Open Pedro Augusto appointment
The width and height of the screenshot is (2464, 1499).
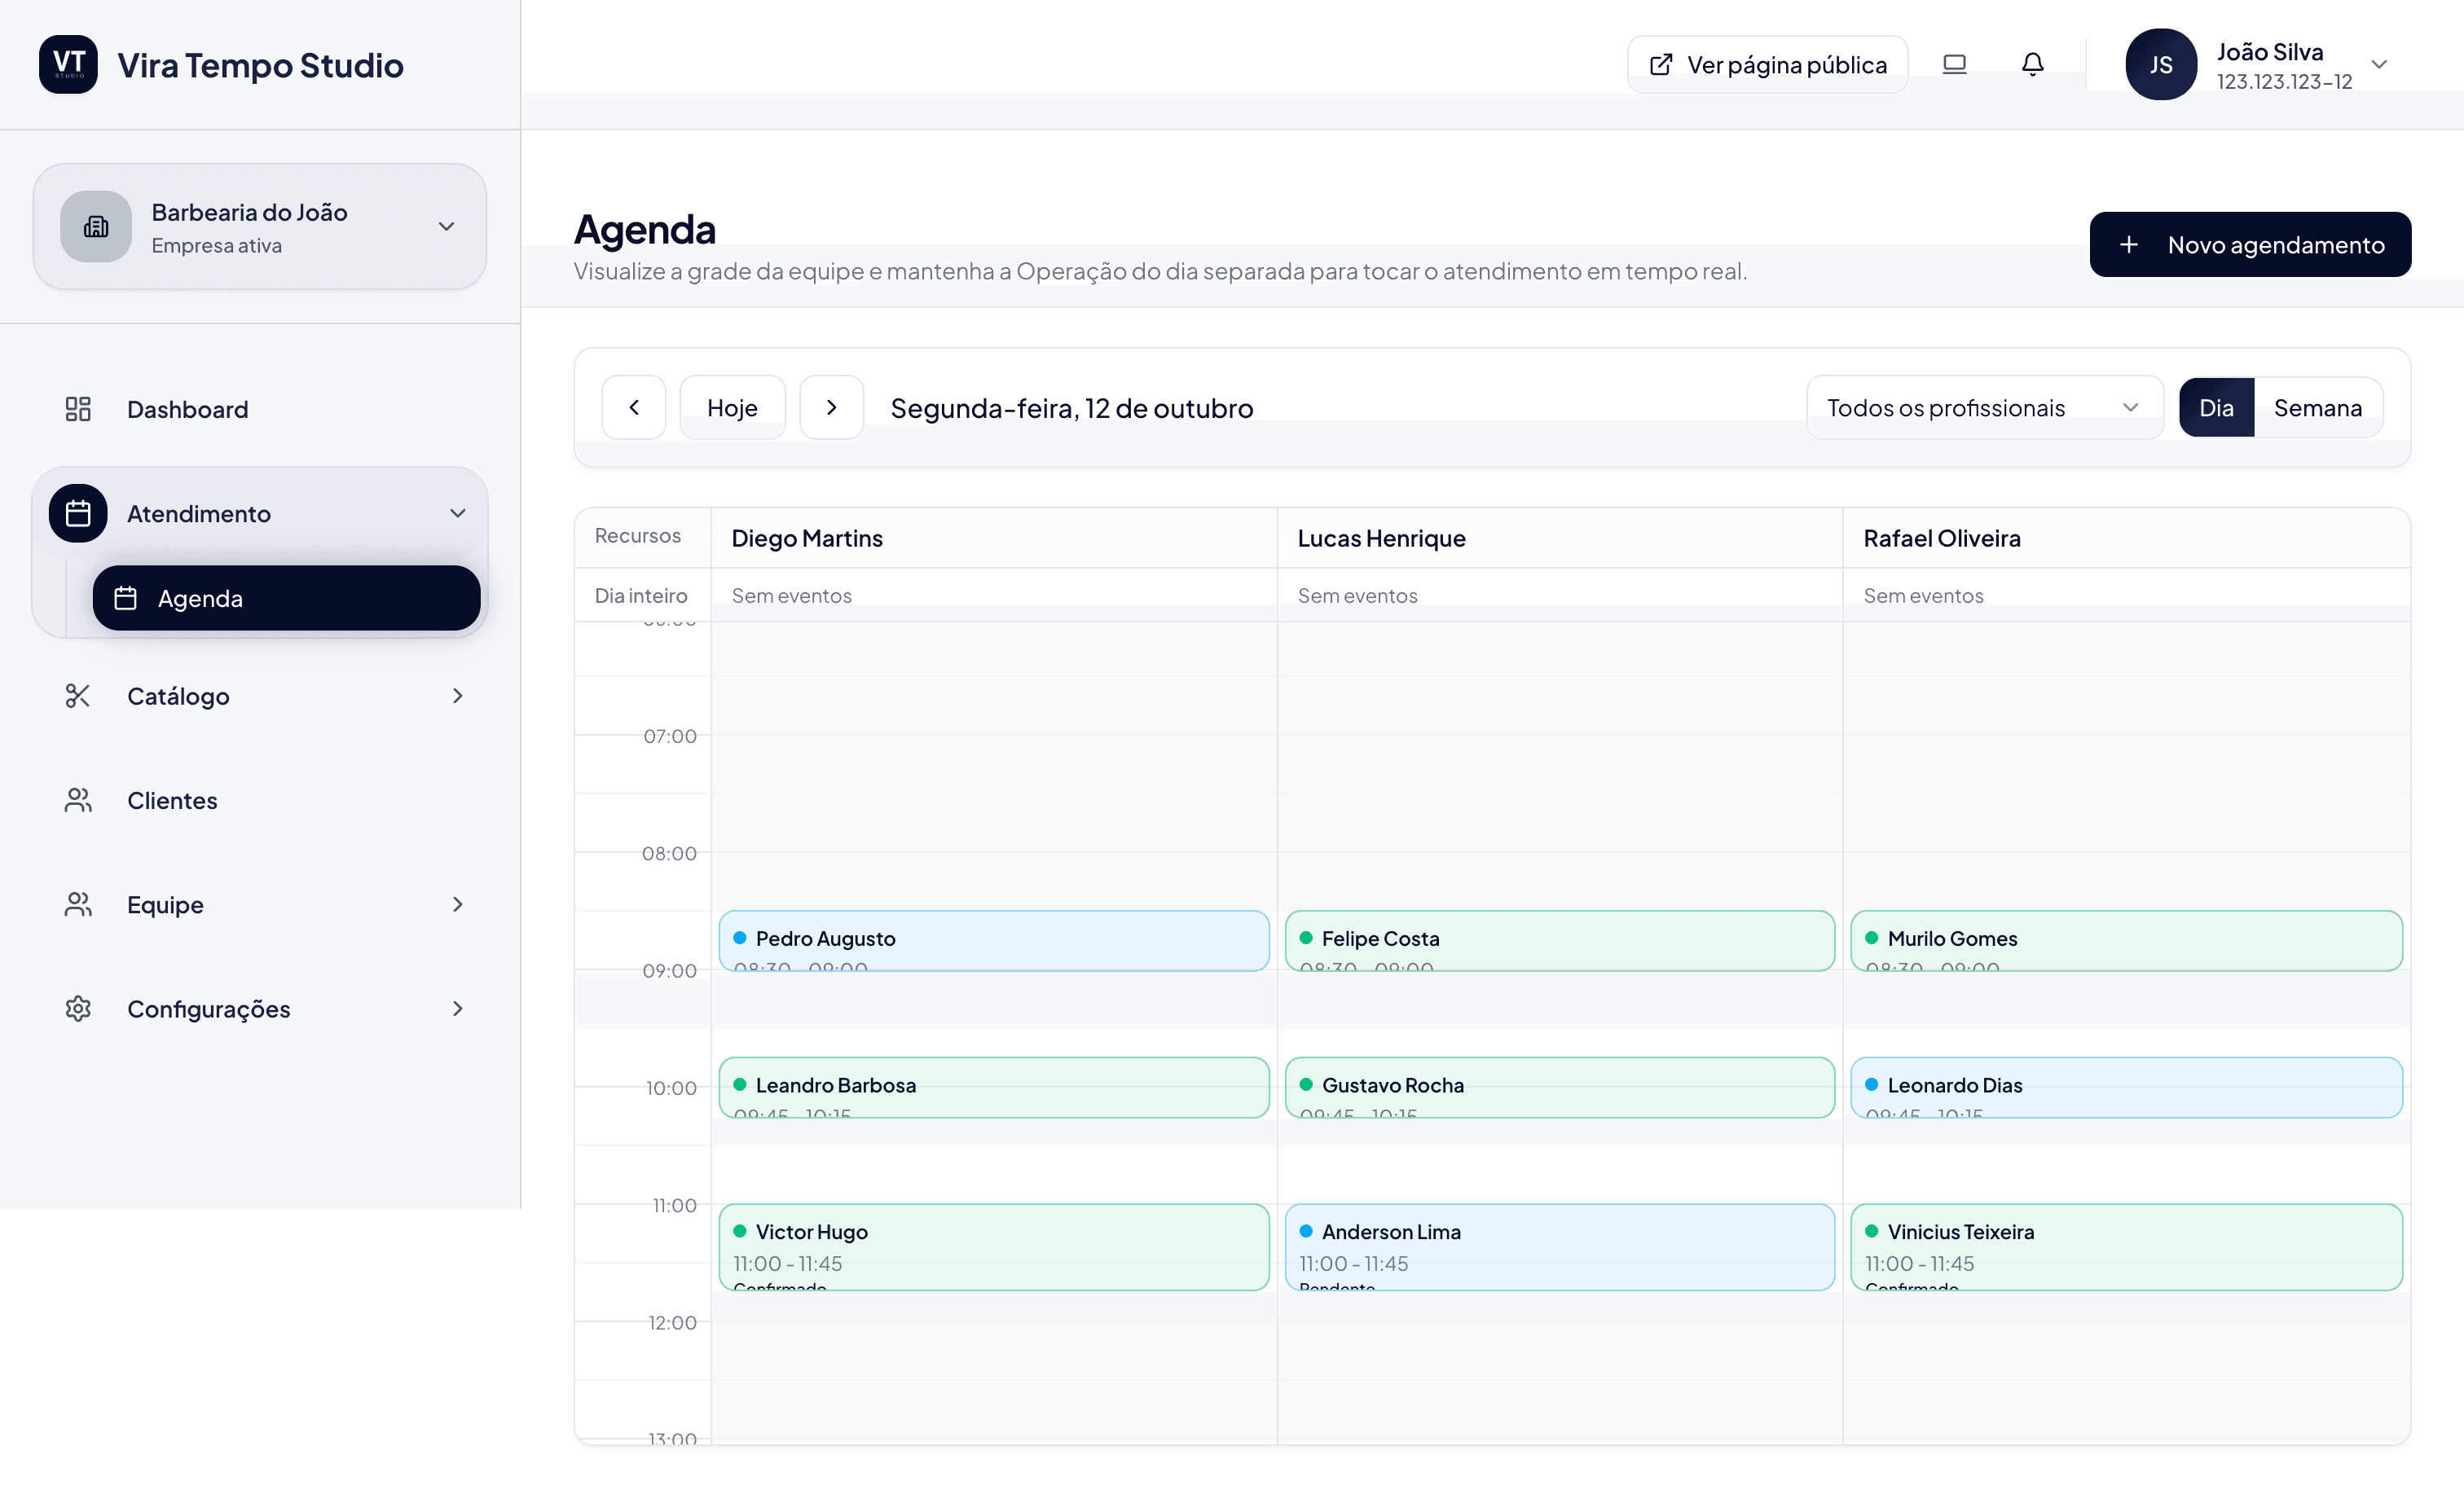pyautogui.click(x=994, y=940)
